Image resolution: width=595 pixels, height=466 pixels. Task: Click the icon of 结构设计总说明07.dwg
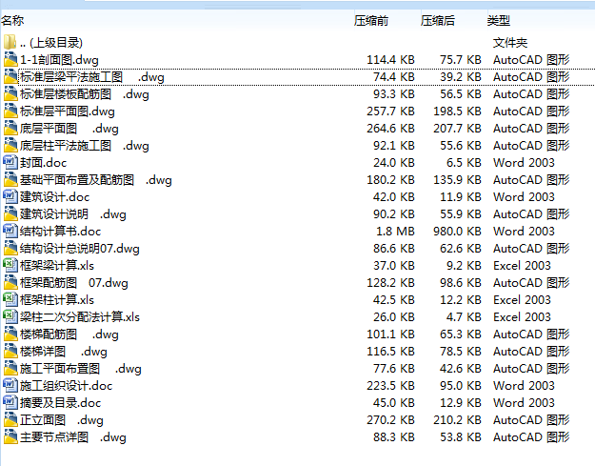coord(10,248)
